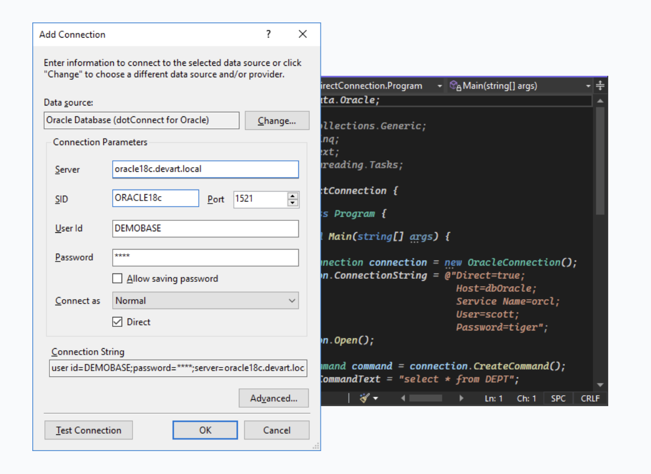
Task: Click the help question mark in Add Connection
Action: point(268,34)
